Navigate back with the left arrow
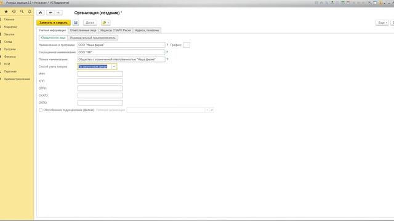 50,12
